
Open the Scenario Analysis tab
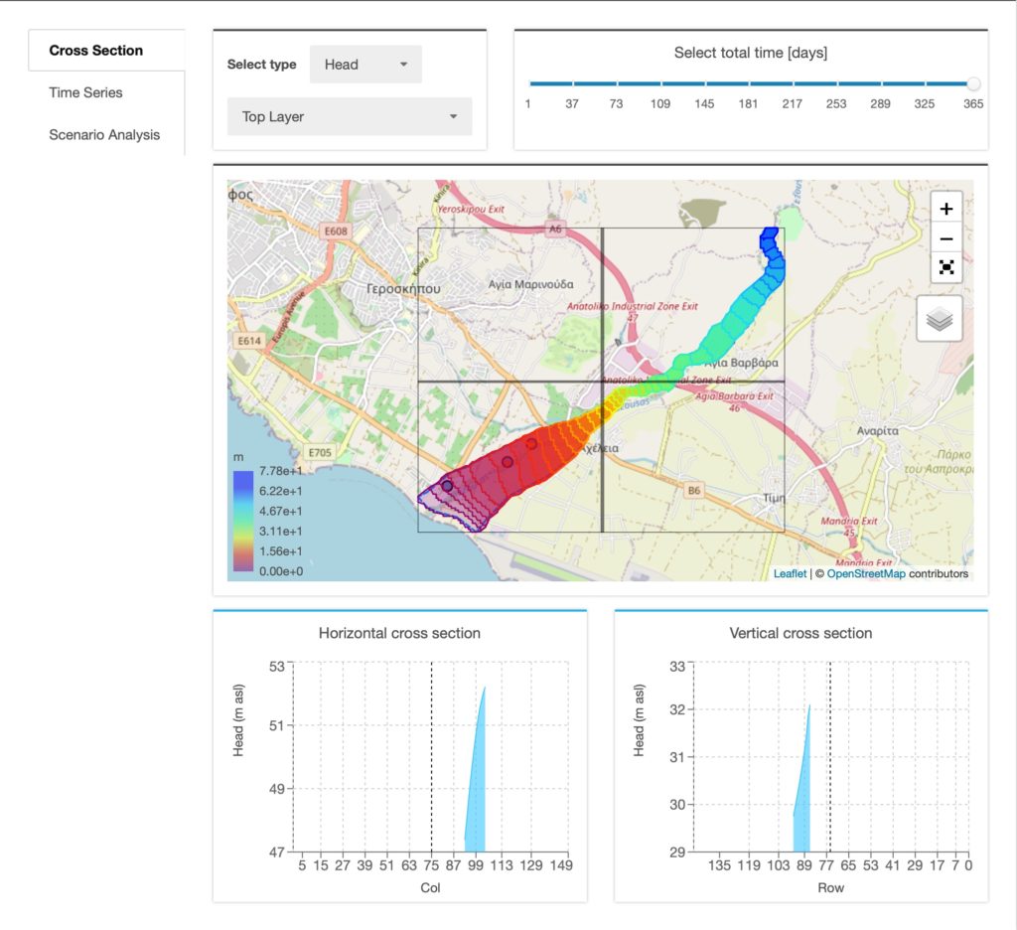(104, 135)
